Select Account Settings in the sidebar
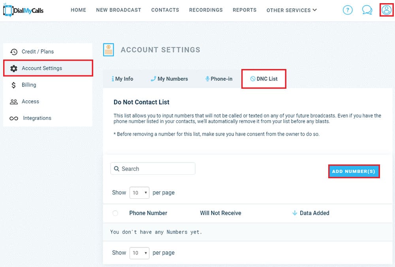This screenshot has height=267, width=395. click(x=42, y=68)
